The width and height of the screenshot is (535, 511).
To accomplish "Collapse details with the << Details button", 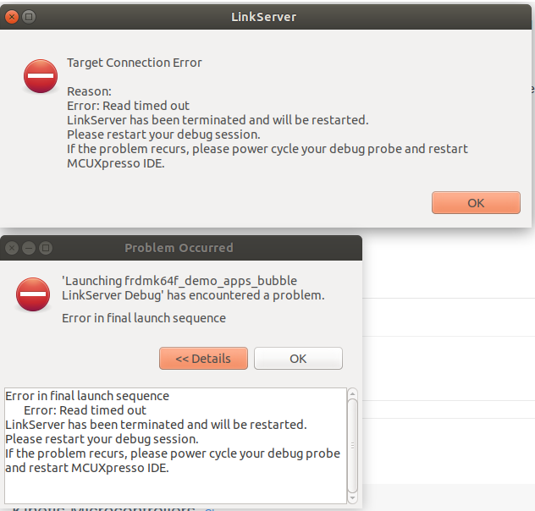I will point(203,359).
